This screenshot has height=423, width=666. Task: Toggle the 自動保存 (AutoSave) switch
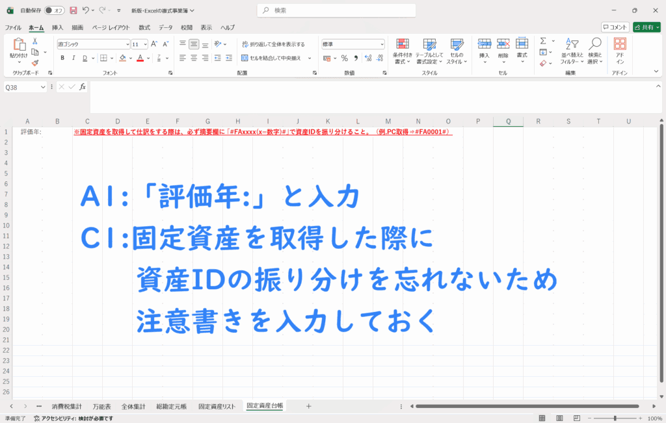point(55,10)
